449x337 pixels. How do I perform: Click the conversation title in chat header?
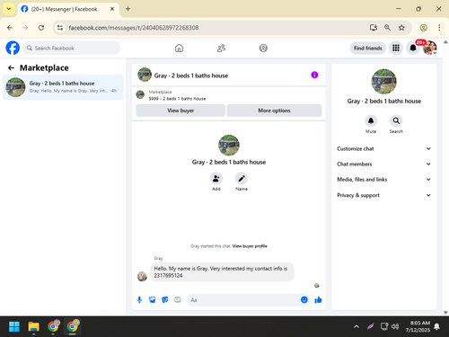pyautogui.click(x=191, y=75)
